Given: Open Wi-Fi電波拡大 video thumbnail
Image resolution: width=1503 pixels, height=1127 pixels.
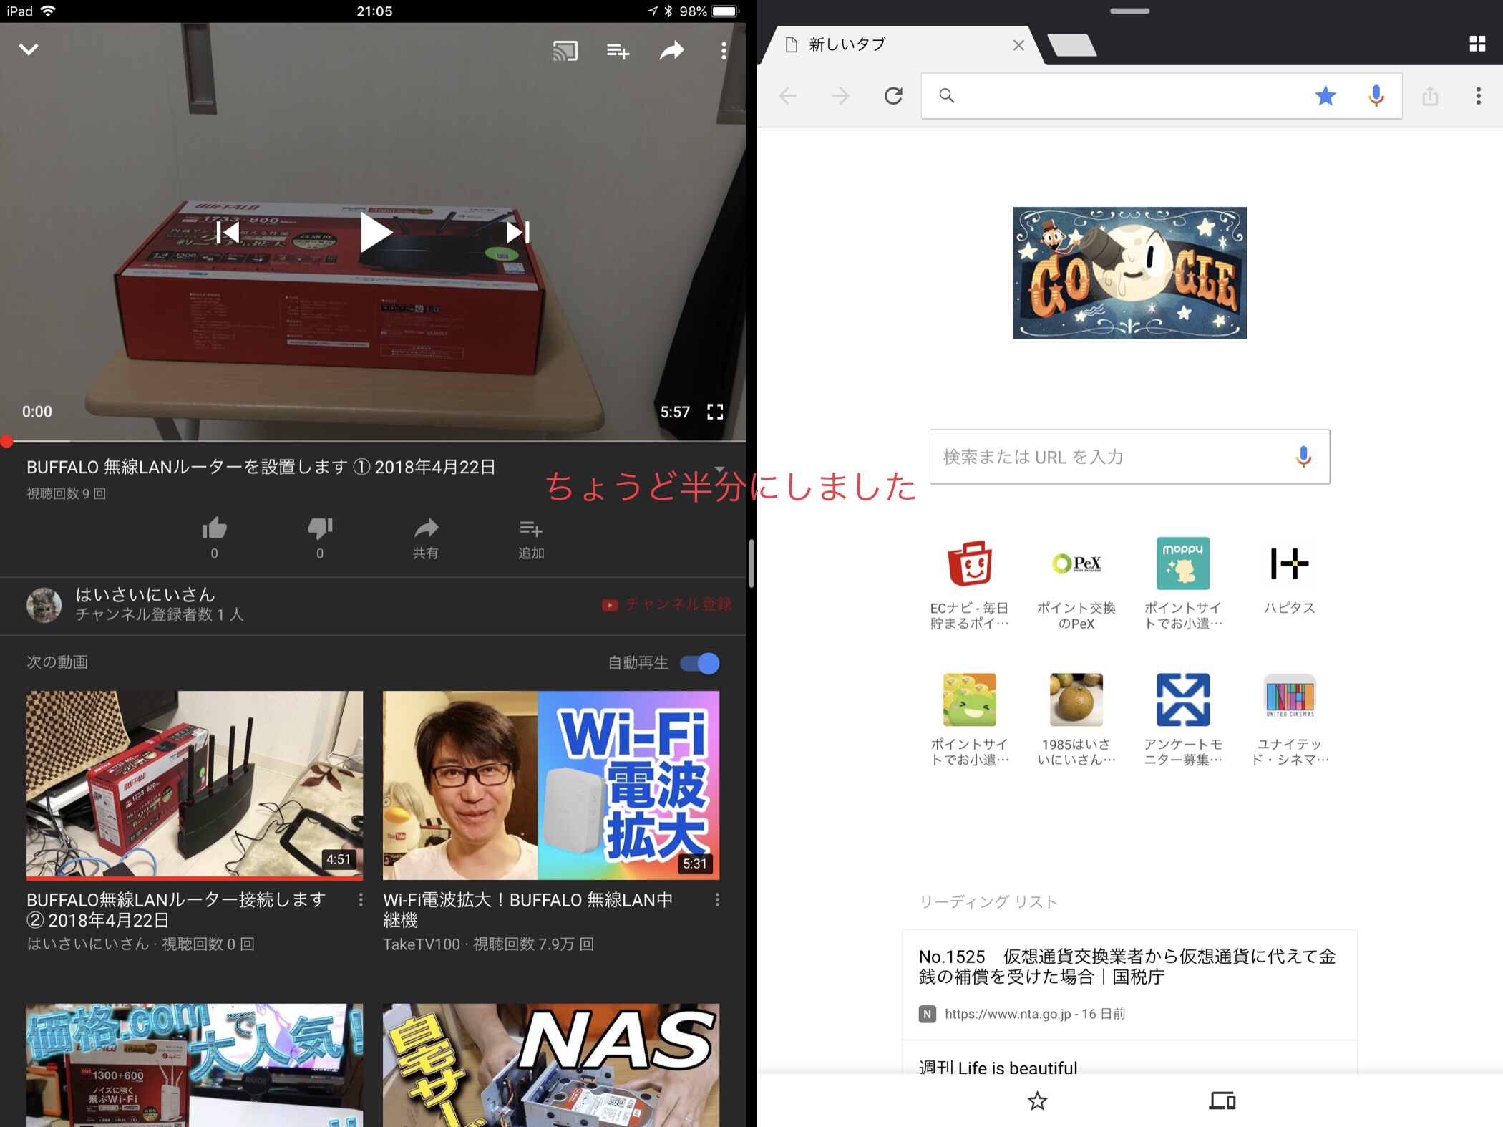Looking at the screenshot, I should pyautogui.click(x=551, y=785).
